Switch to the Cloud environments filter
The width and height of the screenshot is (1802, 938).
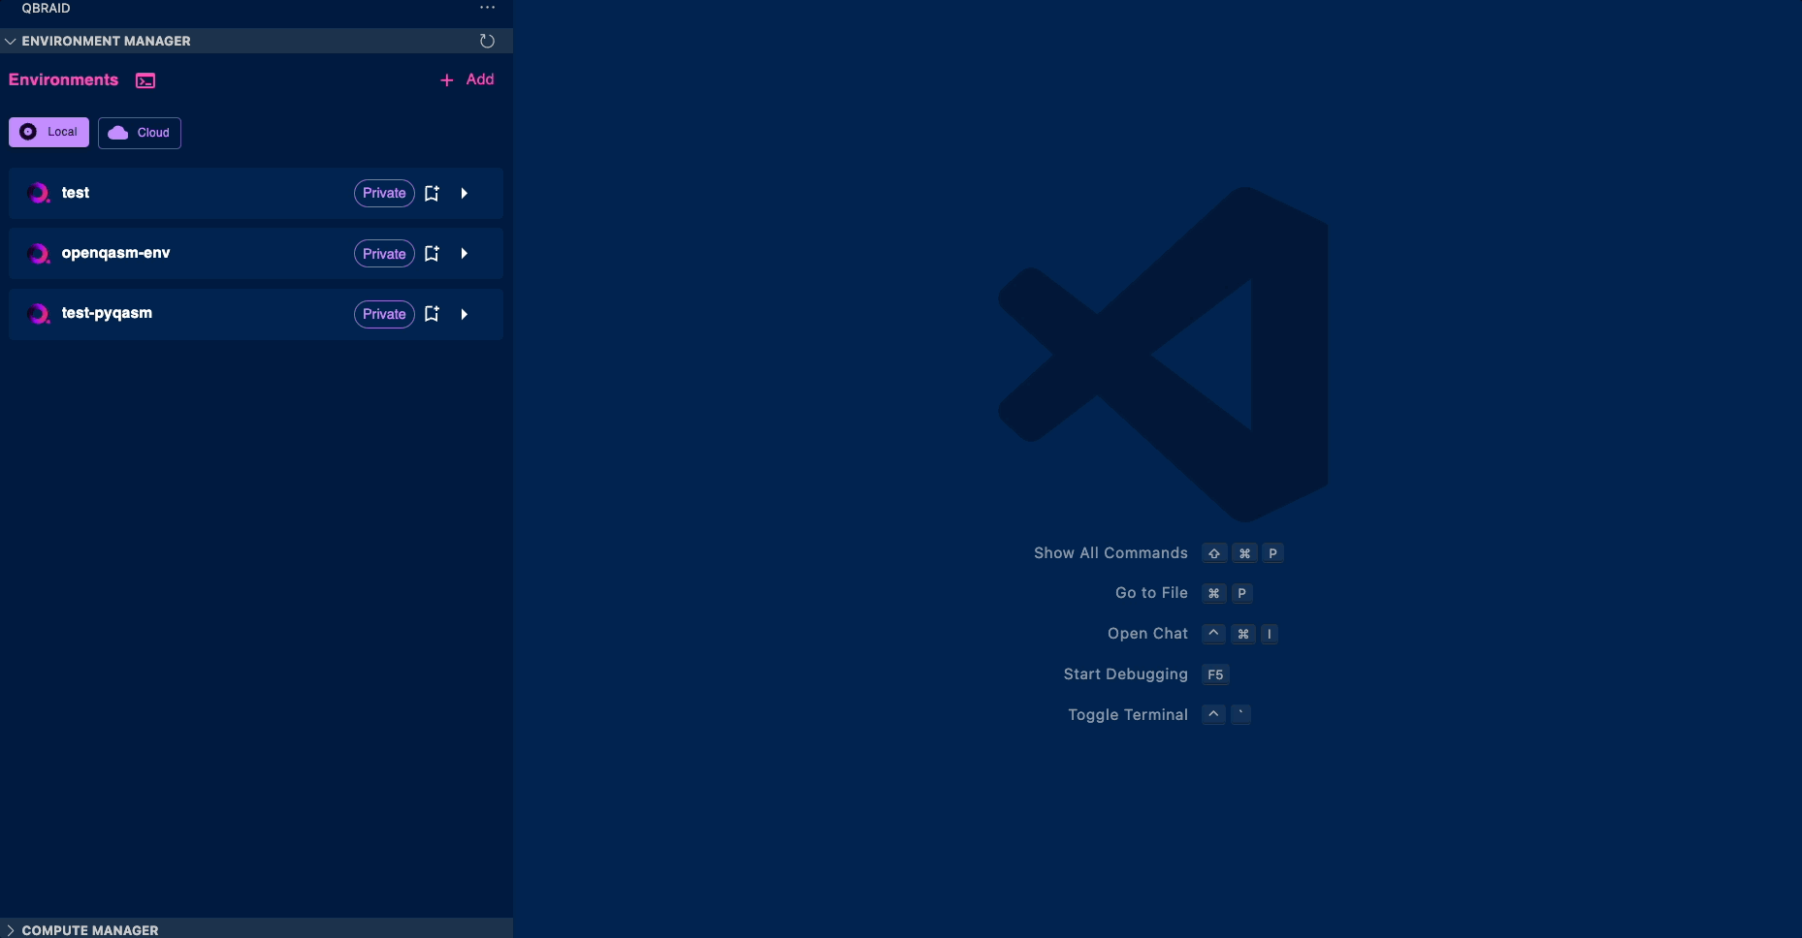tap(140, 133)
